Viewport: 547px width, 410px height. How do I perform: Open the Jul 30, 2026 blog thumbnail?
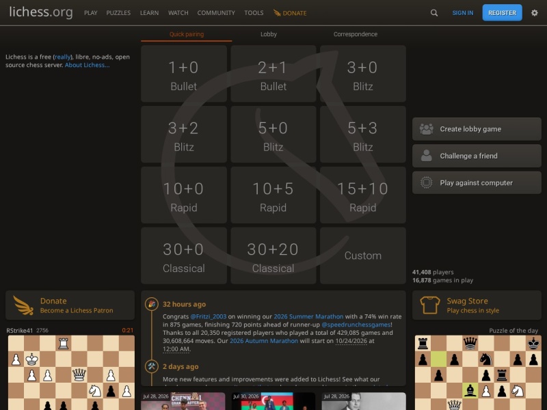coord(273,401)
